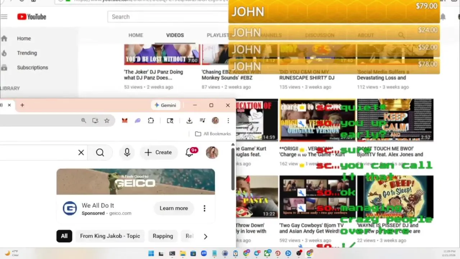The image size is (460, 259).
Task: Open the Xbox taskbar icon
Action: click(267, 253)
